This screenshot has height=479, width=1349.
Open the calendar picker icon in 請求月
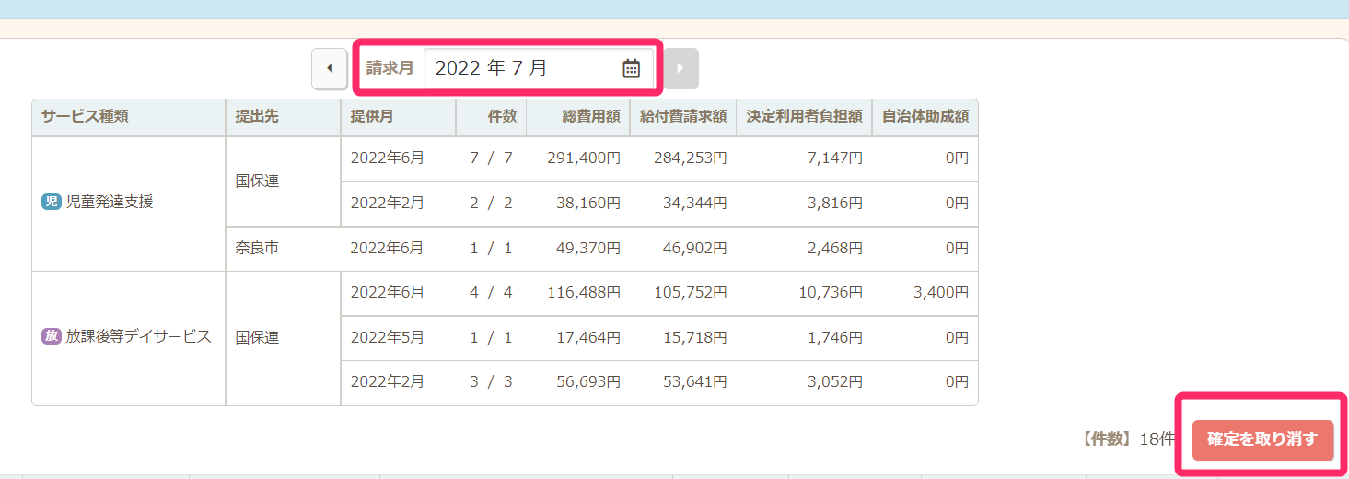click(x=631, y=68)
